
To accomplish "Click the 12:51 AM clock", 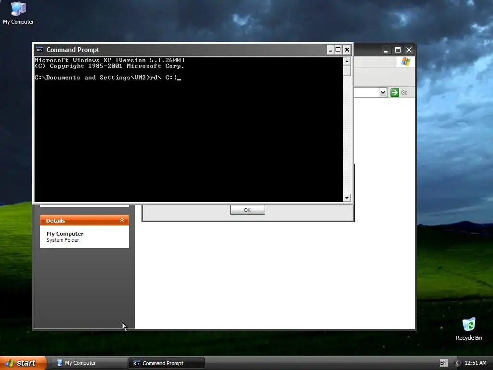I will (475, 363).
